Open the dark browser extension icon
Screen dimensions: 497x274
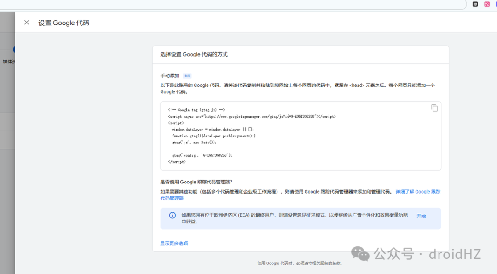[475, 4]
